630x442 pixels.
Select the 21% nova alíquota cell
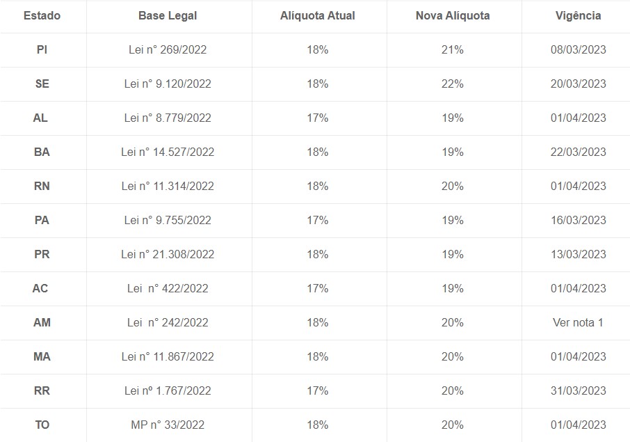[453, 49]
